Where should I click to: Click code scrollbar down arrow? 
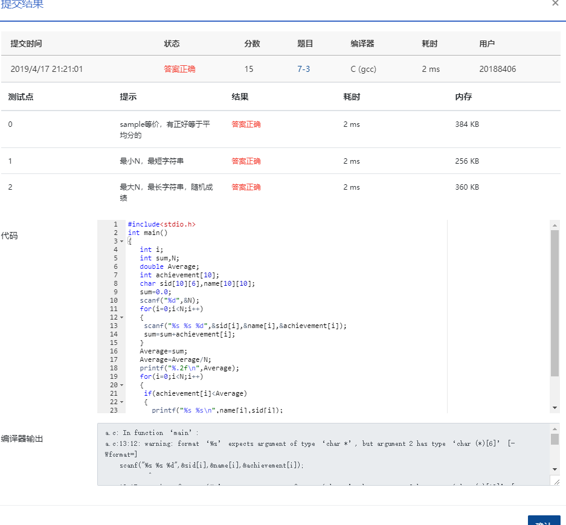(x=555, y=408)
